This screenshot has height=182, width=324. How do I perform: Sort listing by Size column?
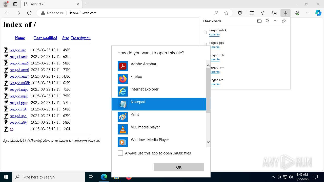coord(66,38)
